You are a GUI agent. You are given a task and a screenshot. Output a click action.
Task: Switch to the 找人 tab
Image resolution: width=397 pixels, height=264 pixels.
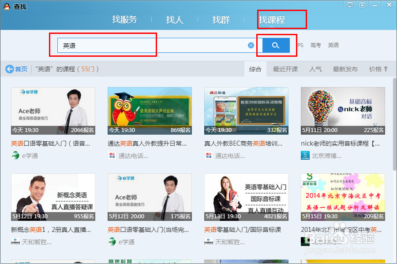coord(175,20)
